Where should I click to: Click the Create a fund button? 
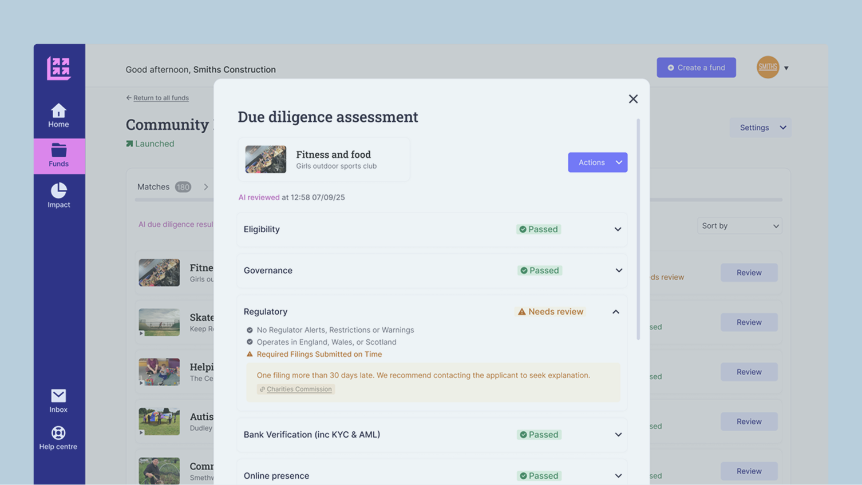click(696, 67)
